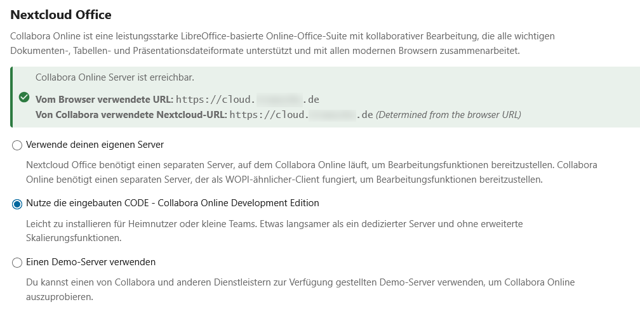Click the blurred domain in the browser URL

[279, 100]
